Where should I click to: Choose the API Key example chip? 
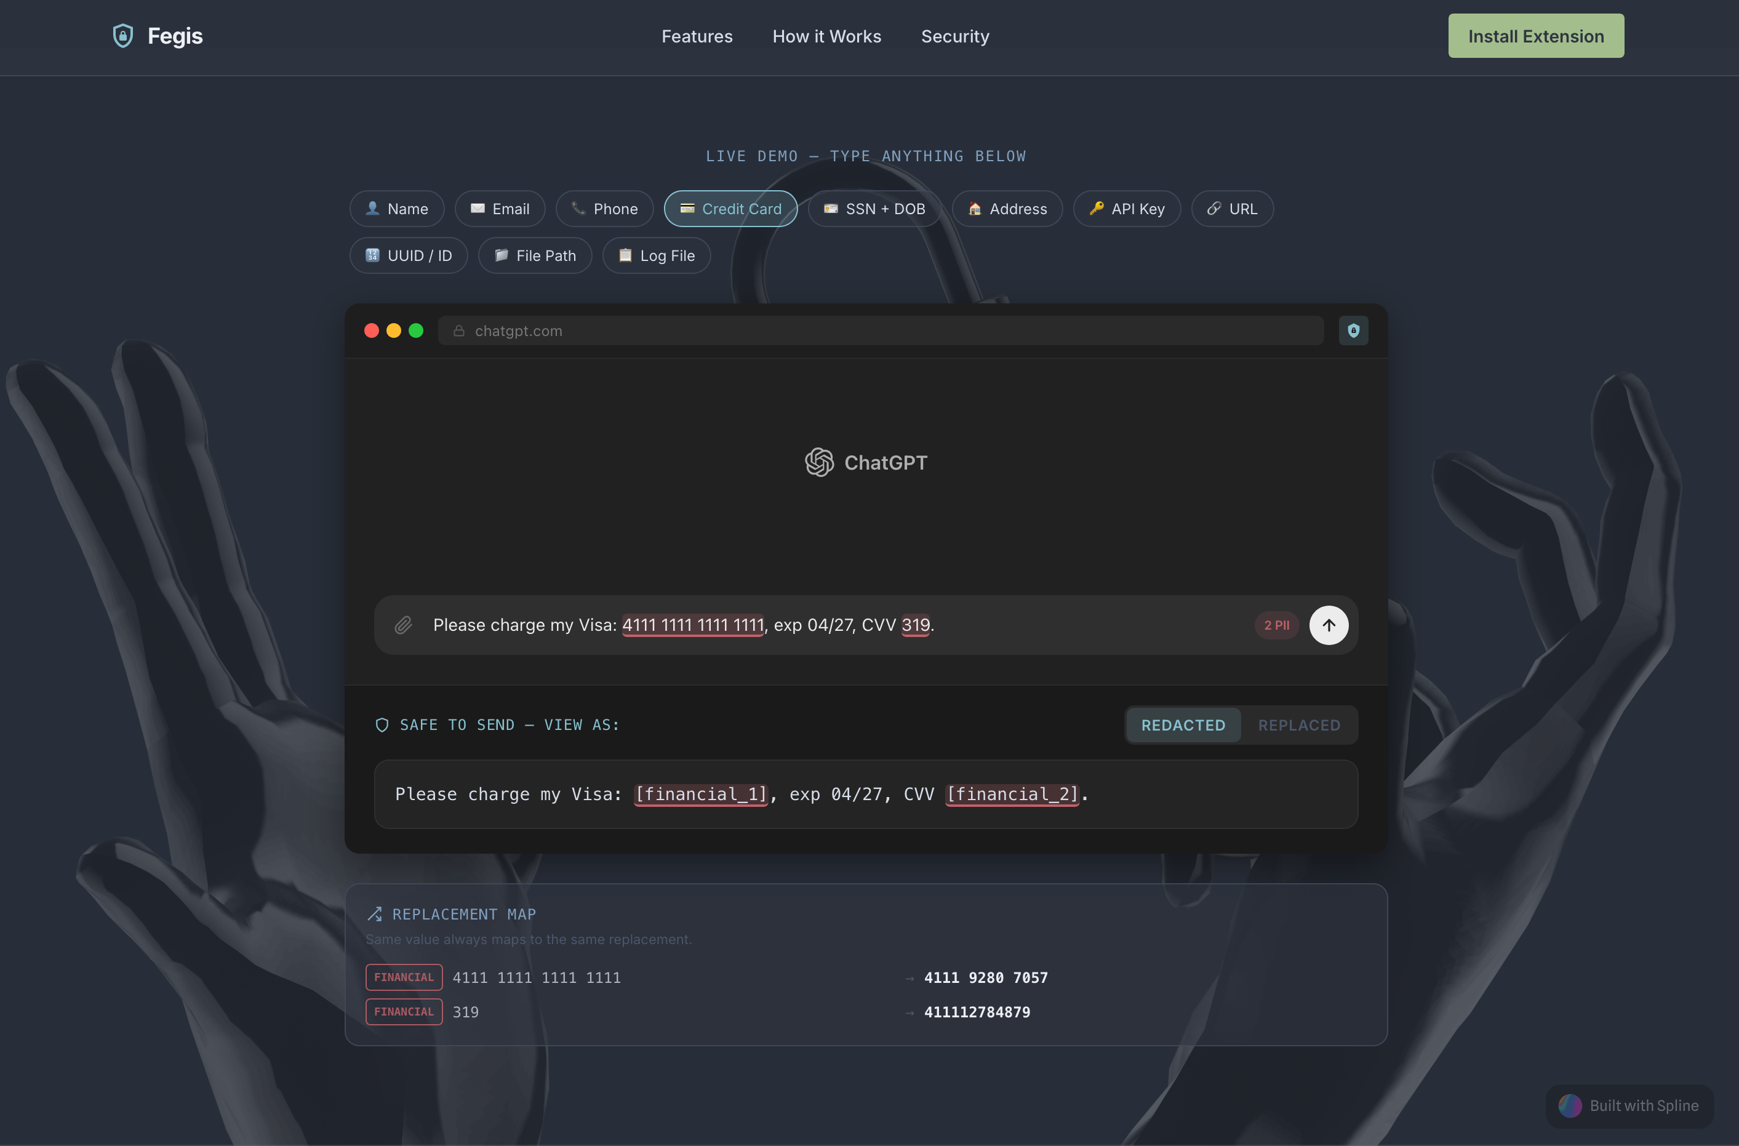coord(1126,209)
